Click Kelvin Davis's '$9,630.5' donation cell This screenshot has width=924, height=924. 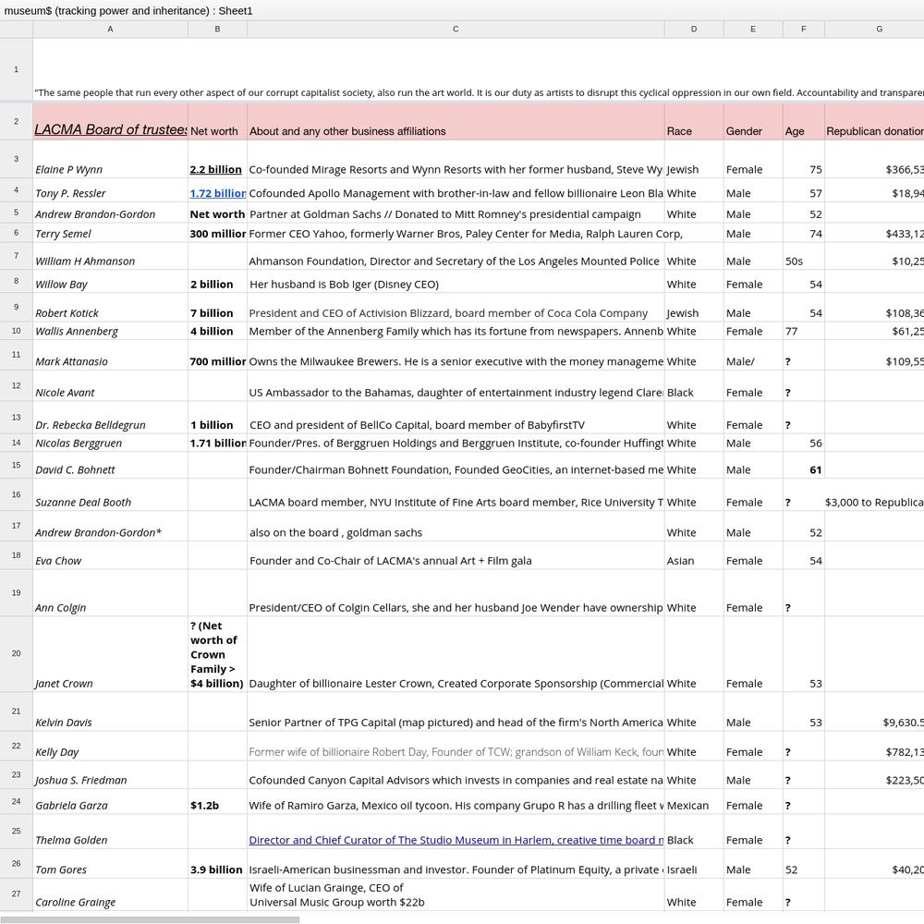[874, 711]
